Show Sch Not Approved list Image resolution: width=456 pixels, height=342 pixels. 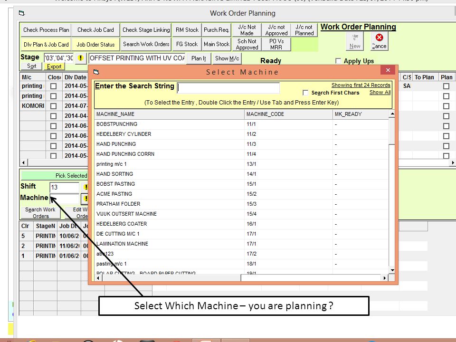(247, 44)
